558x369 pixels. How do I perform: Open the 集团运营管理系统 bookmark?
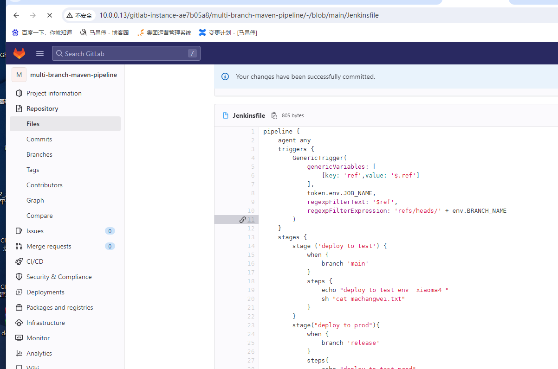[x=164, y=32]
